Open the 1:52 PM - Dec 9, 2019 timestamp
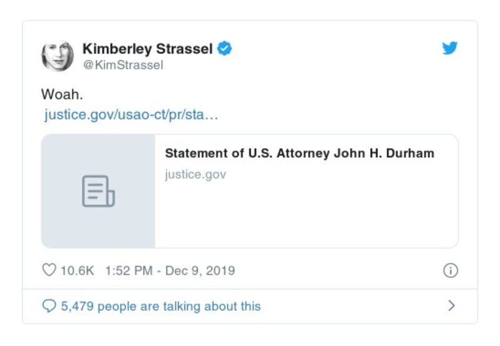Image resolution: width=500 pixels, height=346 pixels. (170, 270)
